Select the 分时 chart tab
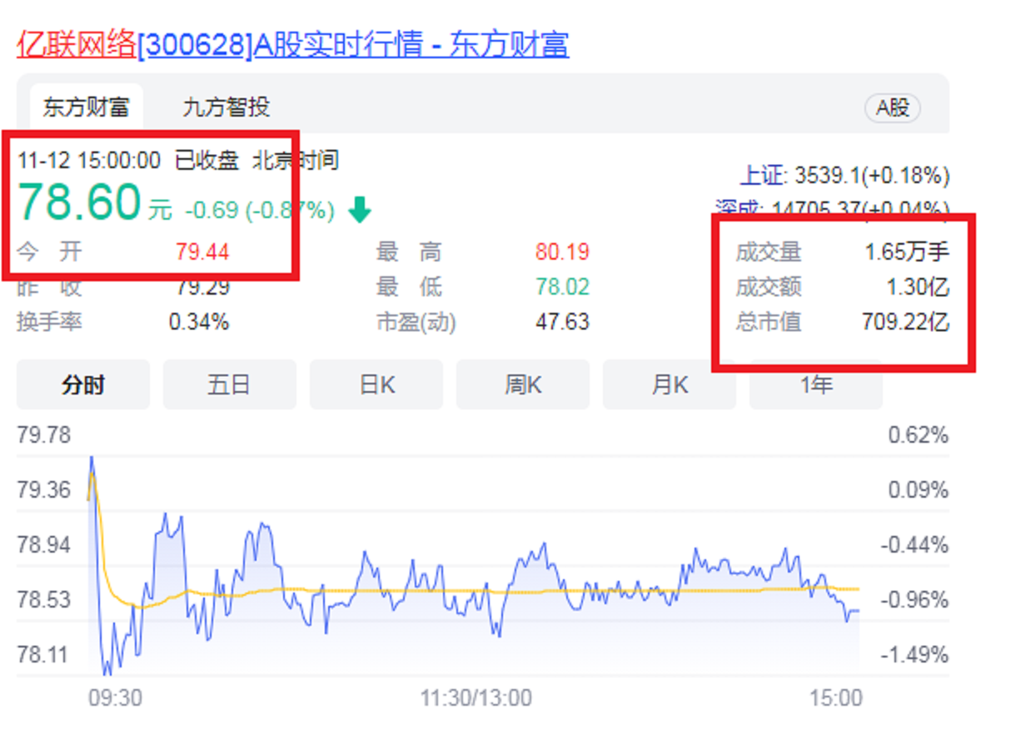1026x729 pixels. tap(83, 384)
